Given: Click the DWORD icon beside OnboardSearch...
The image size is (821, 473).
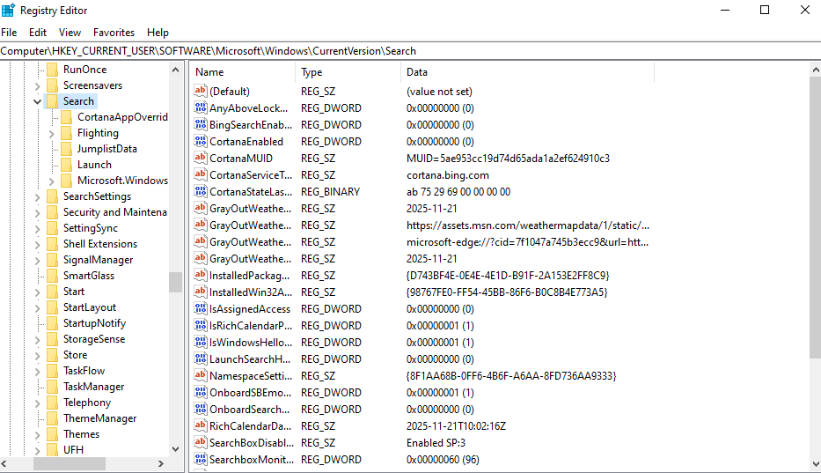Looking at the screenshot, I should [200, 409].
